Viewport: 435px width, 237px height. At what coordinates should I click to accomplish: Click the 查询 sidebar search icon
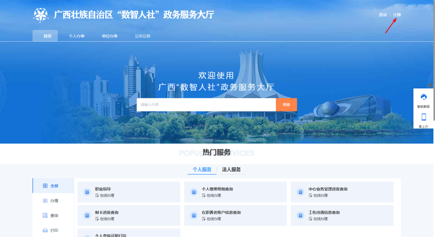45,216
